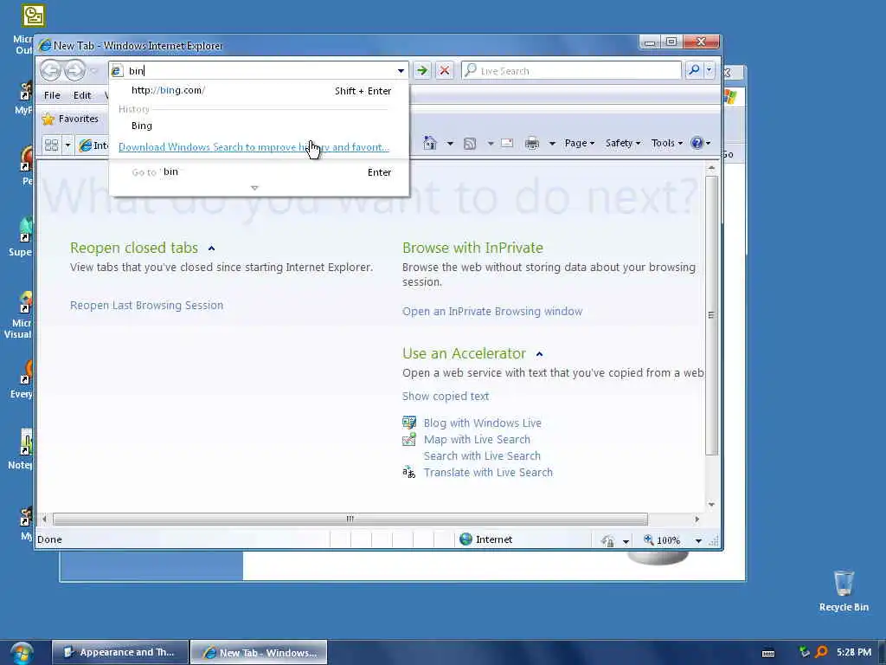Click the Internet Explorer tab favicon
This screenshot has height=665, width=886.
86,145
